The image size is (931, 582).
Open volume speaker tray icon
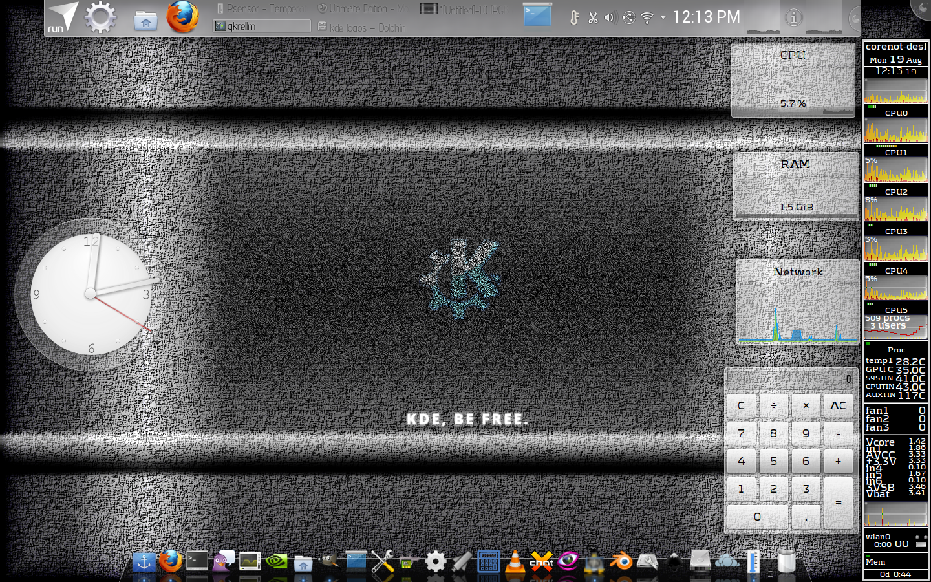pyautogui.click(x=609, y=17)
